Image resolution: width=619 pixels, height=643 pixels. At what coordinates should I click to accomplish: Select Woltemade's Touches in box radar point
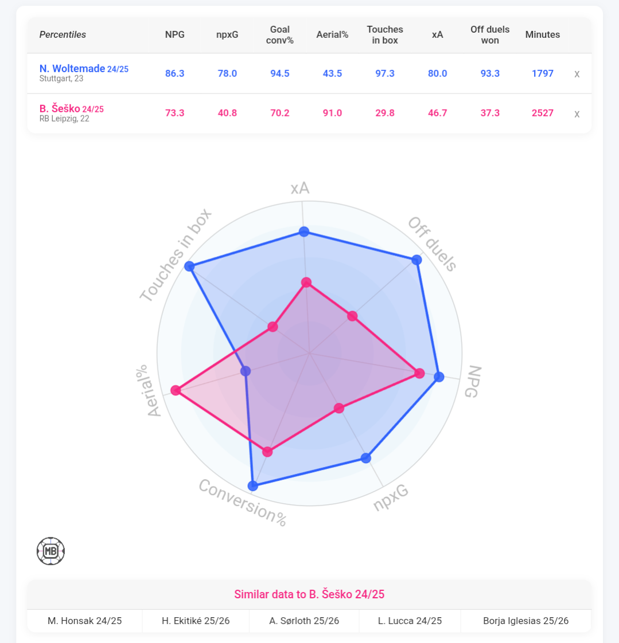[189, 266]
